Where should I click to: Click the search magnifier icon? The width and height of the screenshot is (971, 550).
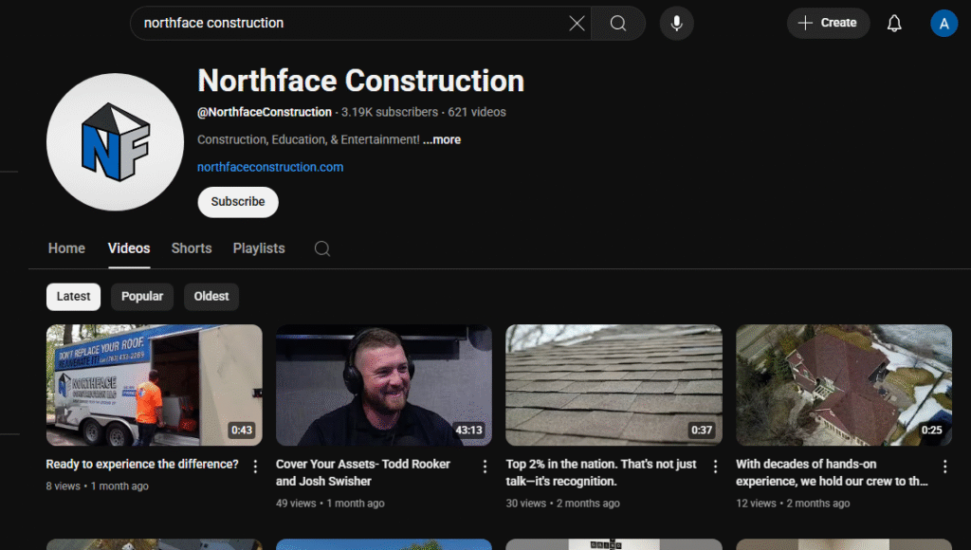(617, 23)
